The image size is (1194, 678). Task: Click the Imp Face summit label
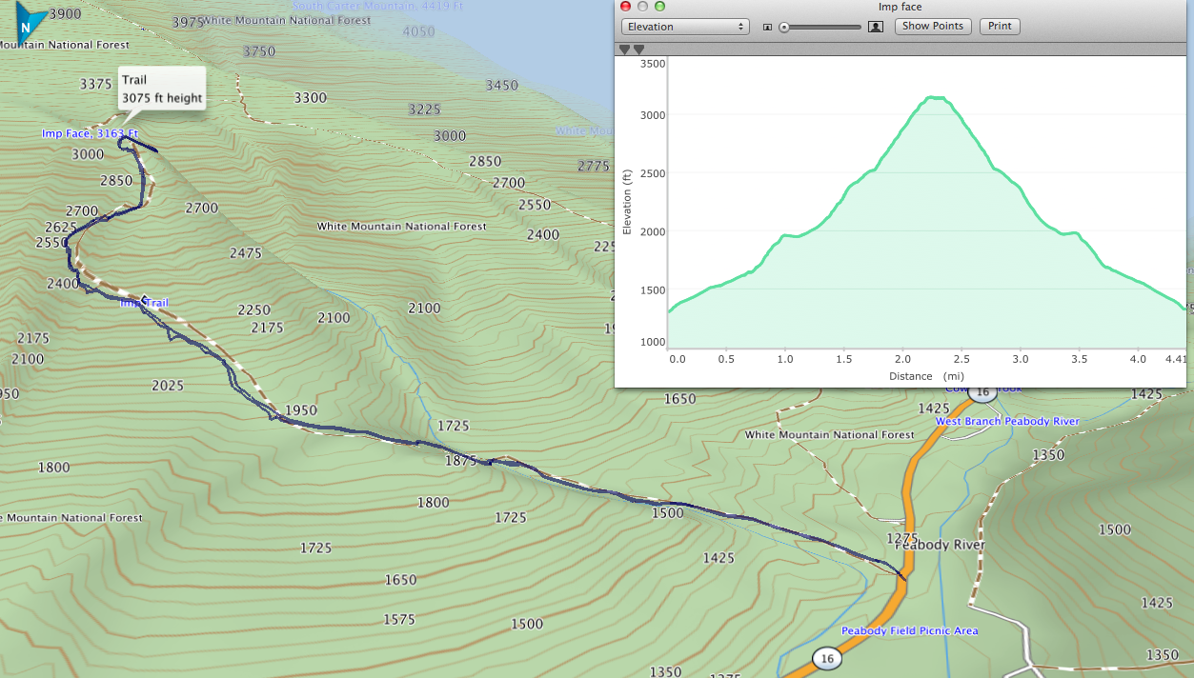(90, 133)
